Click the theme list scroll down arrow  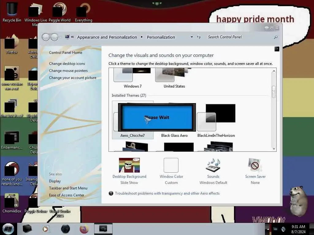[x=274, y=149]
